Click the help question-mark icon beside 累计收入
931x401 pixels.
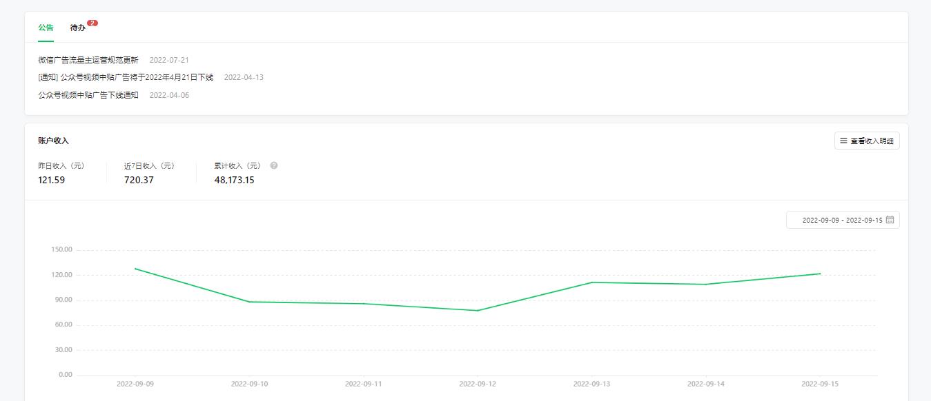point(274,166)
